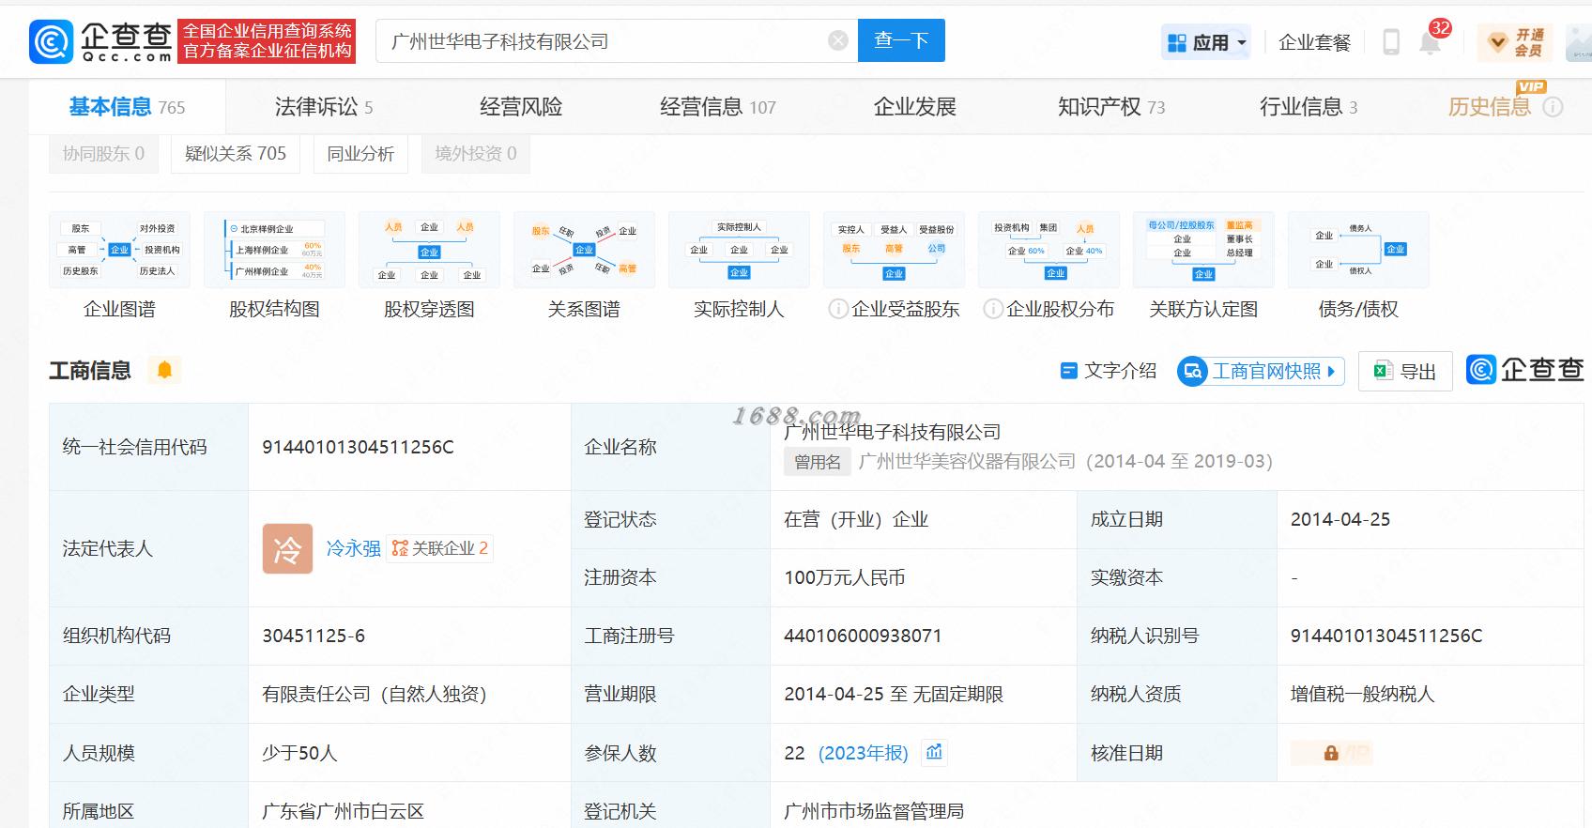Switch to 企业发展 tab
Image resolution: width=1592 pixels, height=828 pixels.
click(x=915, y=107)
